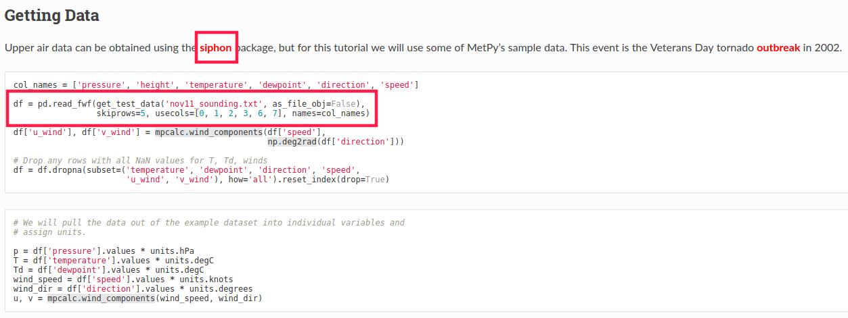Follow the red "outbreak" link
The image size is (848, 318).
click(x=778, y=48)
